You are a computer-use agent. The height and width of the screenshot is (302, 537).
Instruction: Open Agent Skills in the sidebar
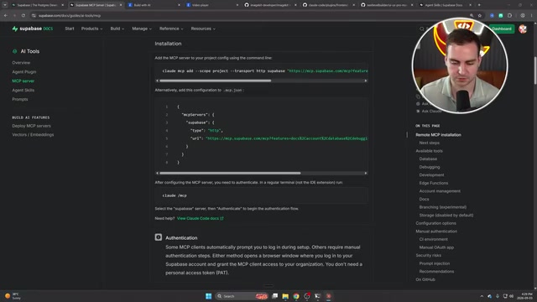coord(23,91)
